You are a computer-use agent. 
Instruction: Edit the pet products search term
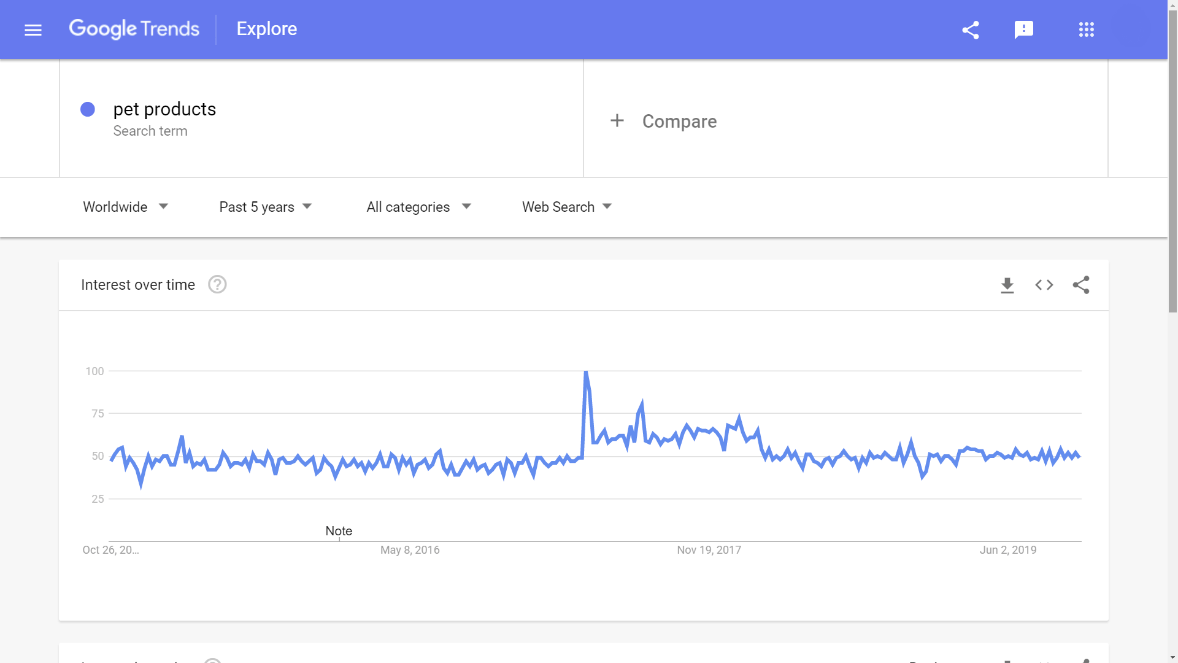point(164,109)
